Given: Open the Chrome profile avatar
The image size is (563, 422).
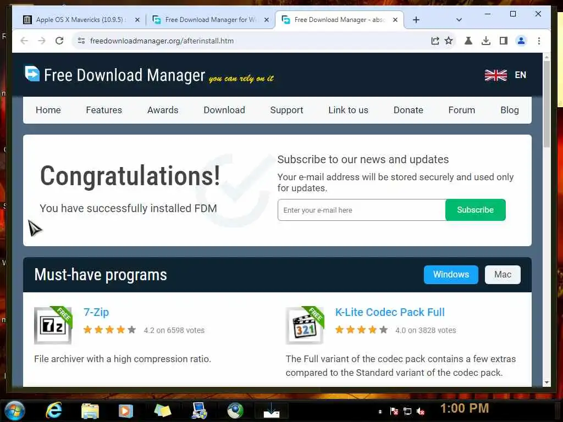Looking at the screenshot, I should click(521, 41).
